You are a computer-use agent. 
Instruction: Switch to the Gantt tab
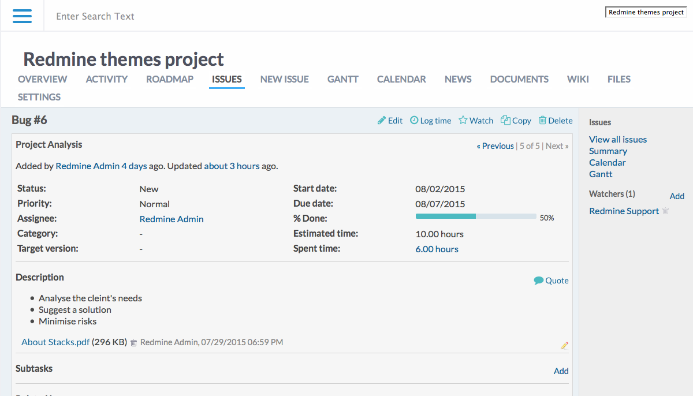tap(342, 79)
